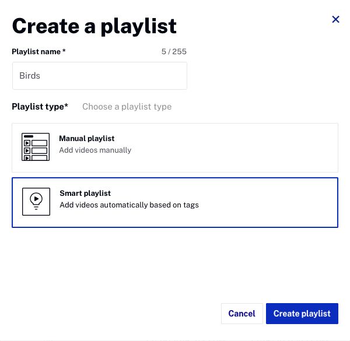Click the word "Birds" in the name field
This screenshot has height=341, width=350.
click(x=30, y=76)
